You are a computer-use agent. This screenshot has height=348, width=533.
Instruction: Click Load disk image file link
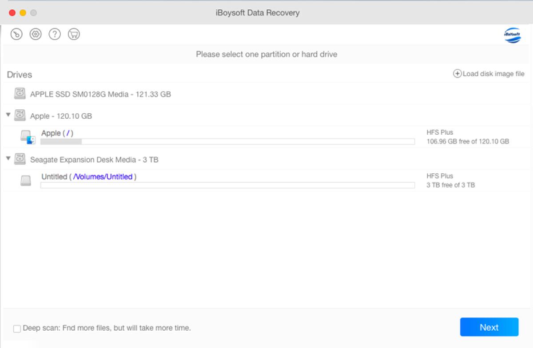[x=493, y=74]
